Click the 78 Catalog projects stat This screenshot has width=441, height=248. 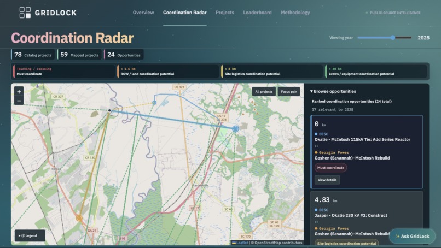33,55
